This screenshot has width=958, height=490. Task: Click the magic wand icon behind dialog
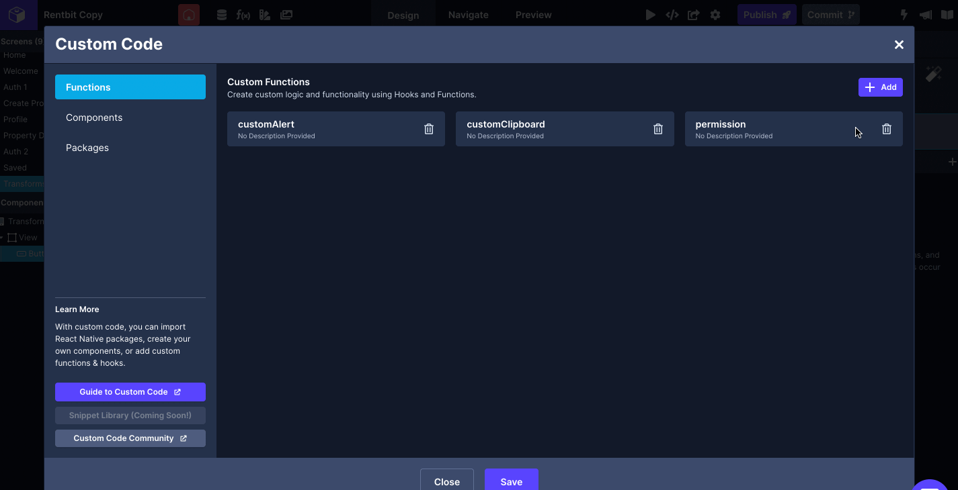[x=933, y=74]
